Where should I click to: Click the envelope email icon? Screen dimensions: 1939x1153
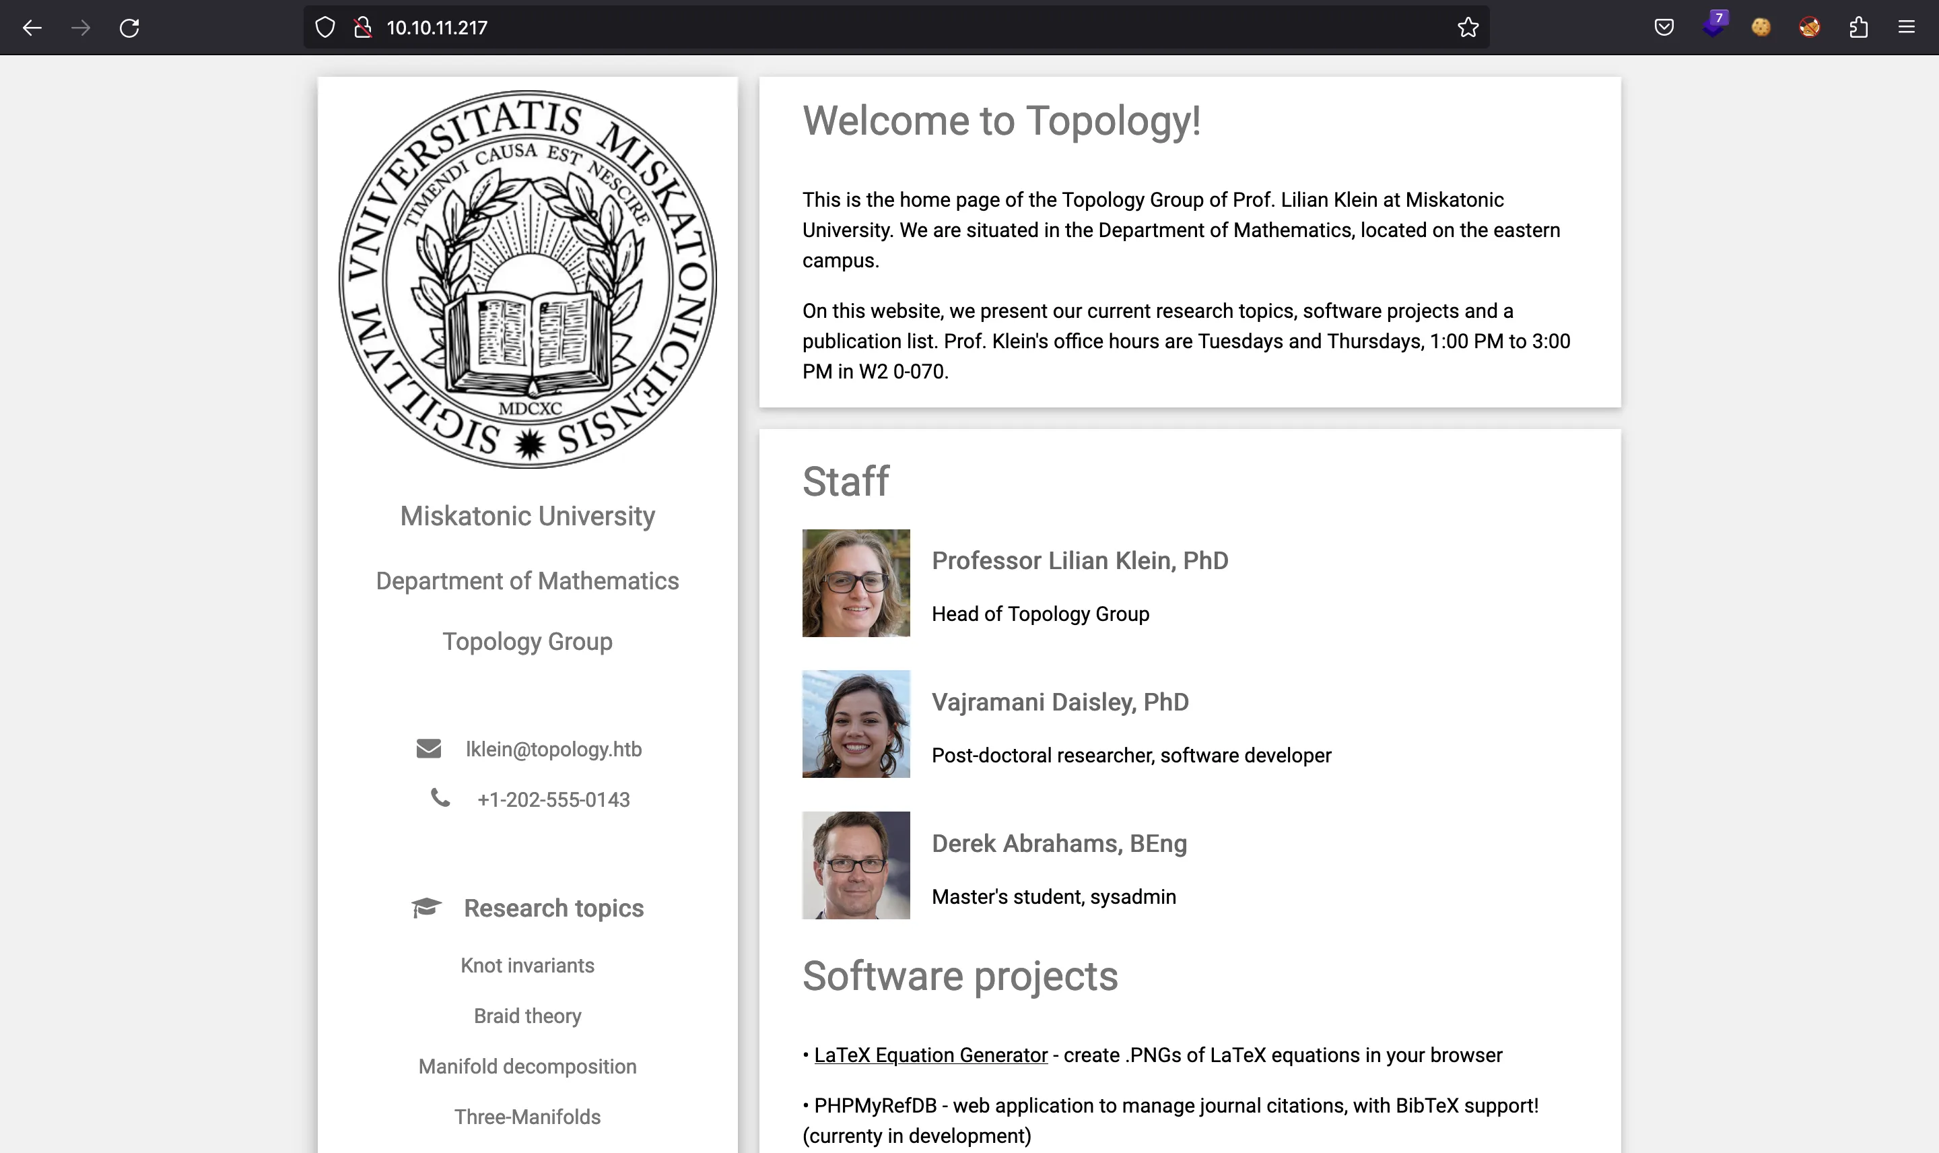(429, 749)
